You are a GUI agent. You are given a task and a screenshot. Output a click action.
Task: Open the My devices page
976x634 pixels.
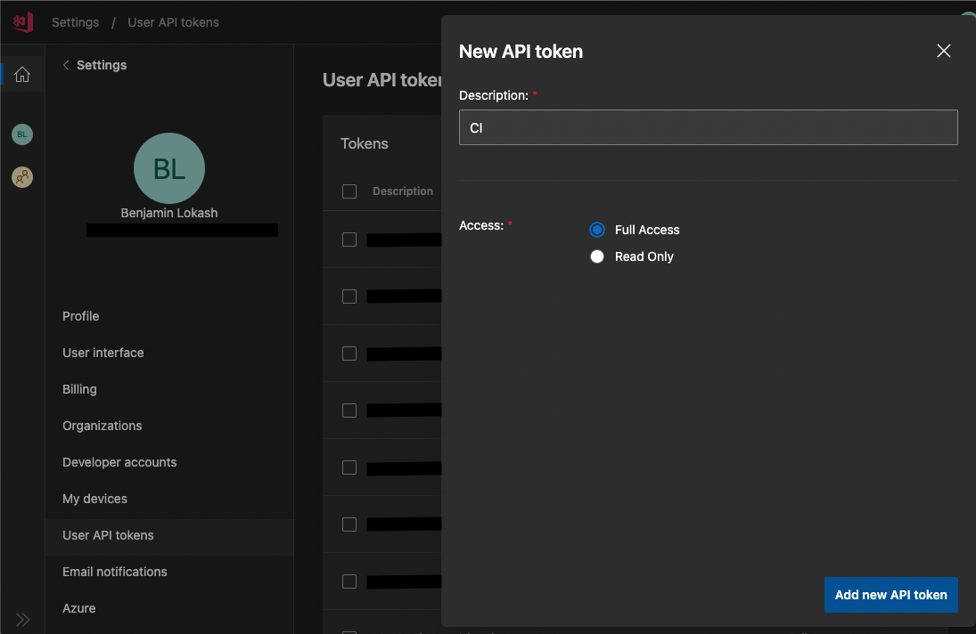tap(94, 499)
